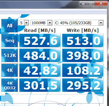The height and width of the screenshot is (106, 109).
Task: Open the test count dropdown showing 5
Action: (x=24, y=23)
